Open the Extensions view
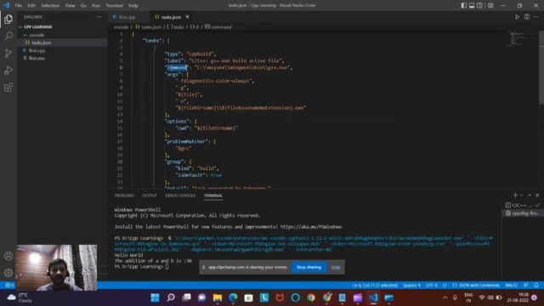The width and height of the screenshot is (544, 306). (x=8, y=87)
